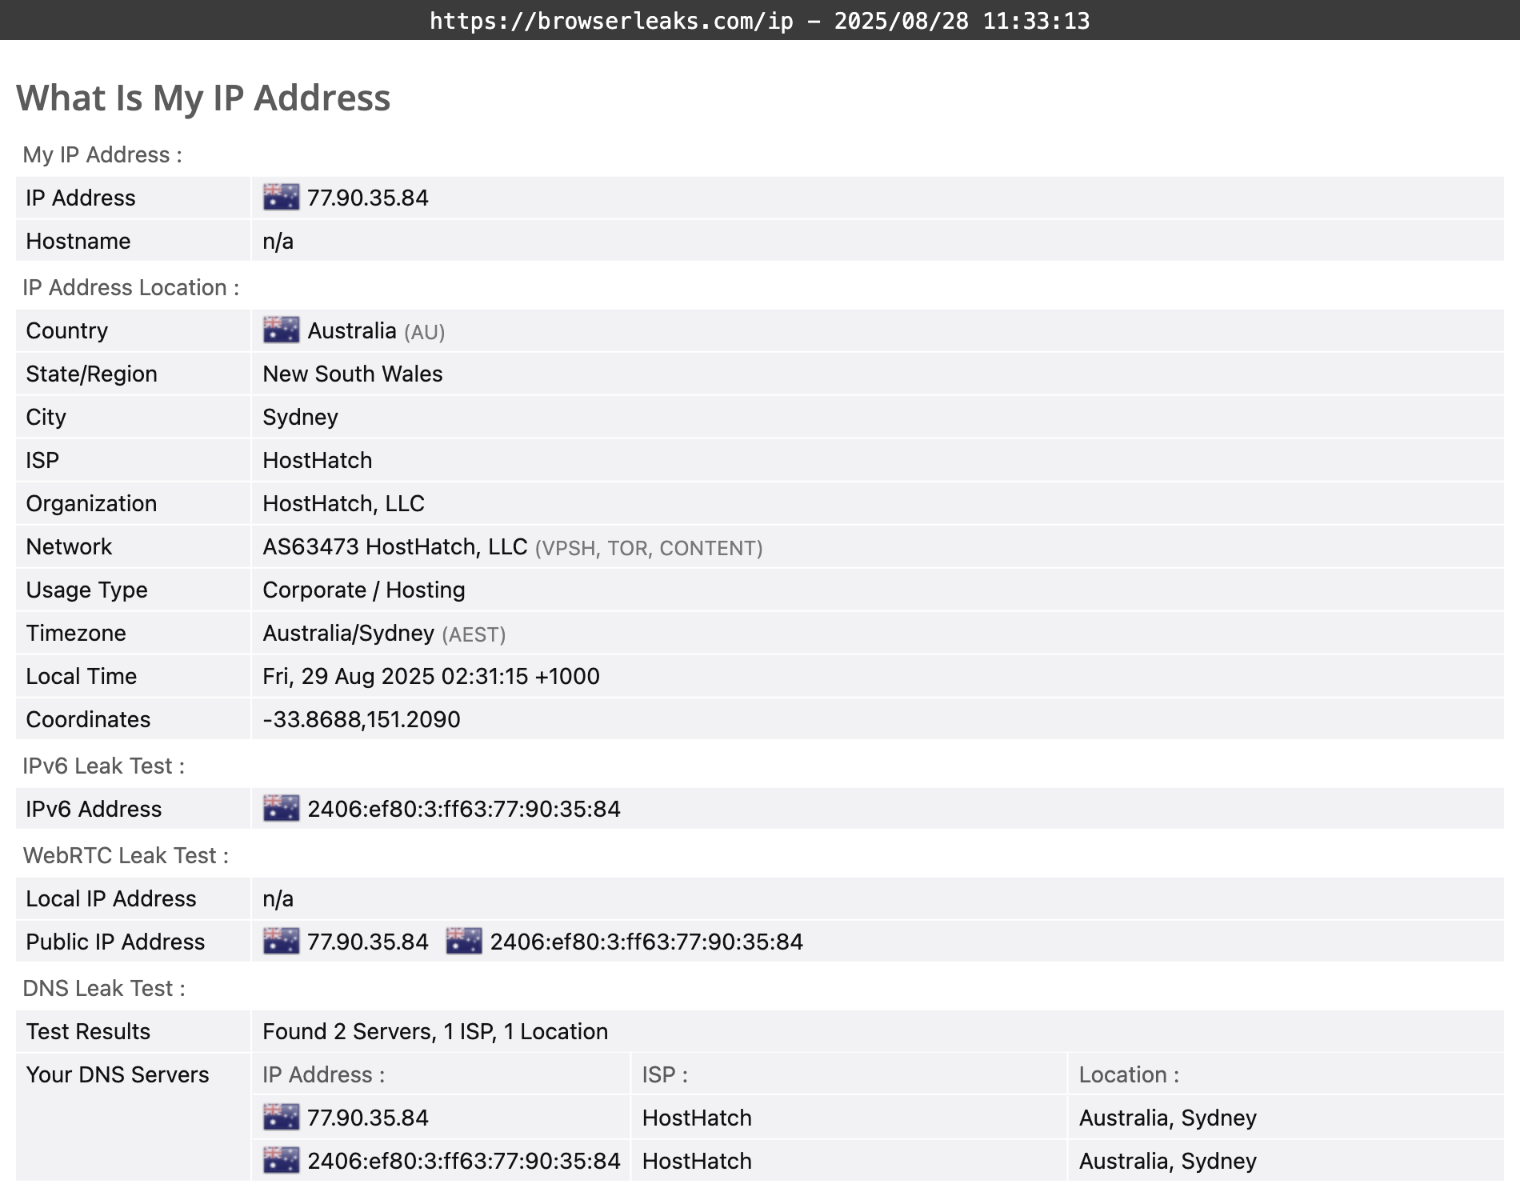The width and height of the screenshot is (1520, 1184).
Task: Click the City value 'Sydney'
Action: pos(300,417)
